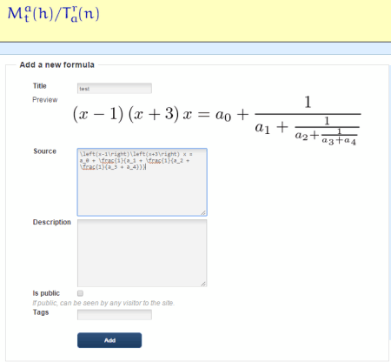
Task: Click the Math/Tran site logo
Action: [54, 14]
